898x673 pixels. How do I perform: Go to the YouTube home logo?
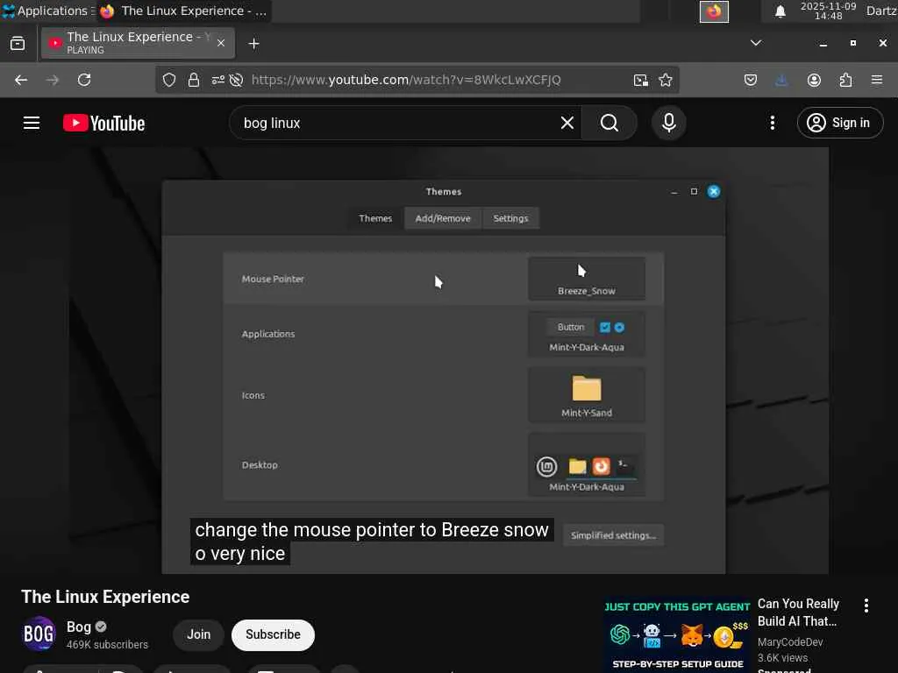click(x=103, y=123)
